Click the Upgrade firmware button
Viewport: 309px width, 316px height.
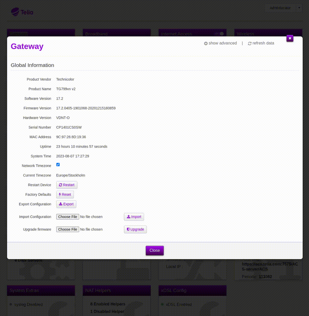(135, 229)
